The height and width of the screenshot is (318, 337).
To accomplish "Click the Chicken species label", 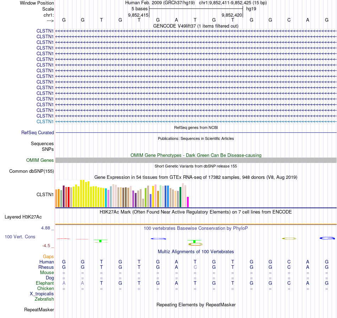I will [45, 288].
